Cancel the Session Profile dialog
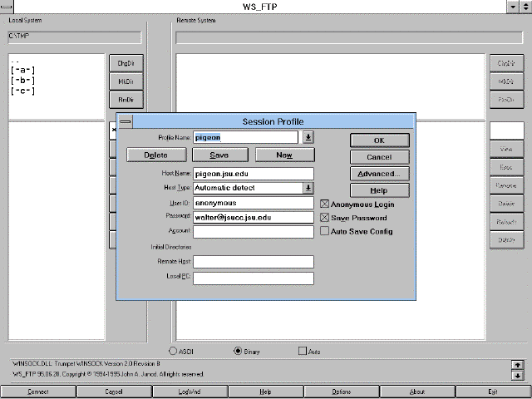 [379, 157]
